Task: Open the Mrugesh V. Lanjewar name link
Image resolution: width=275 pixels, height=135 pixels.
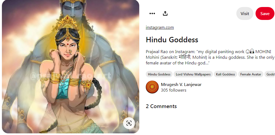Action: [x=181, y=85]
